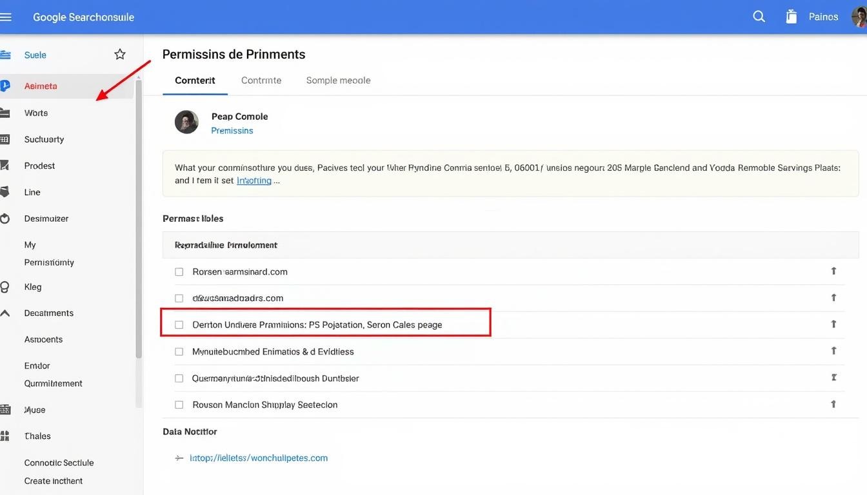Open the Thales apps icon near bottom sidebar
867x495 pixels.
coord(6,436)
